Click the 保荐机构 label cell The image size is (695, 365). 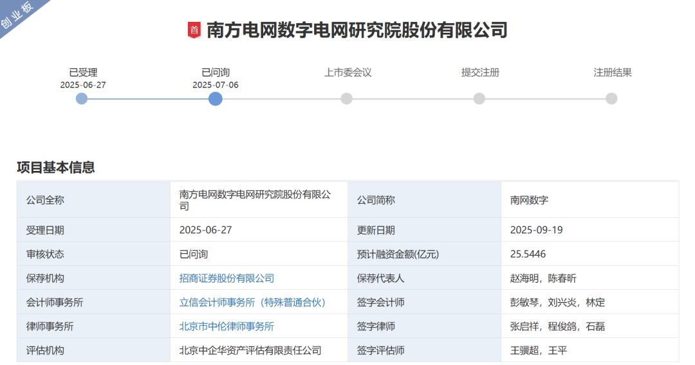(x=93, y=278)
